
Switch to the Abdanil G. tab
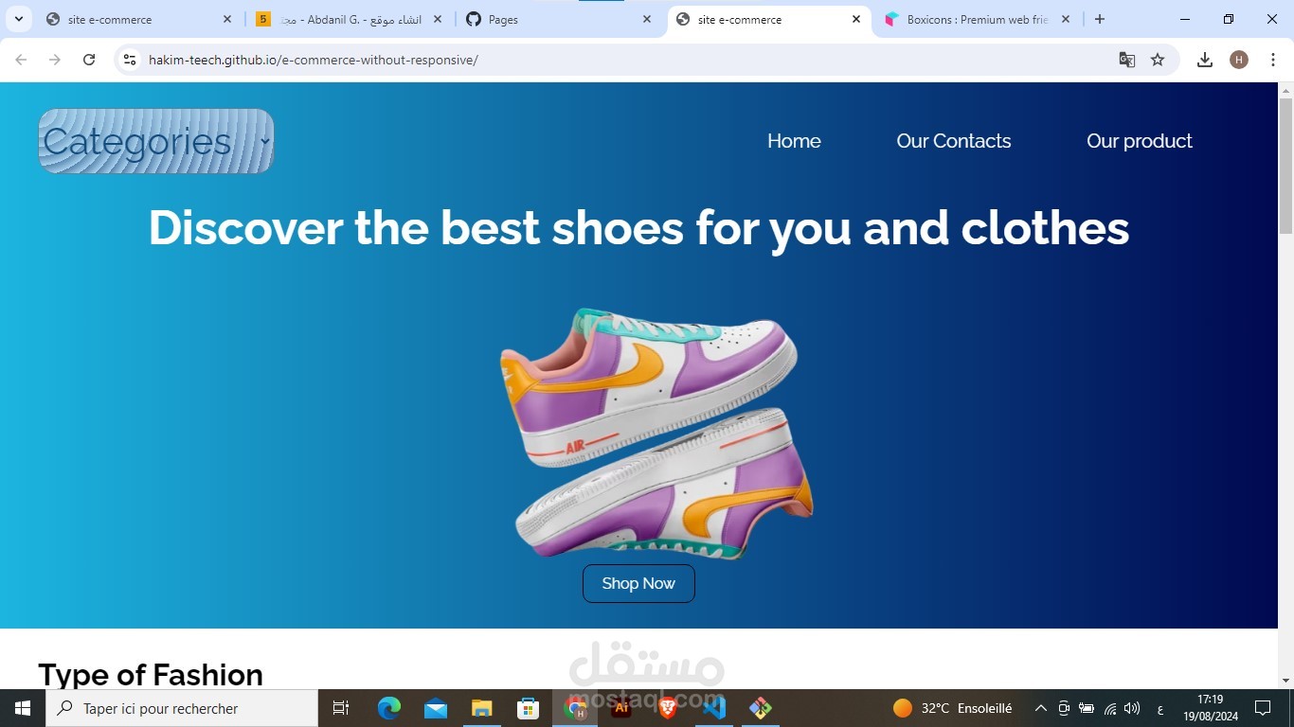coord(349,19)
